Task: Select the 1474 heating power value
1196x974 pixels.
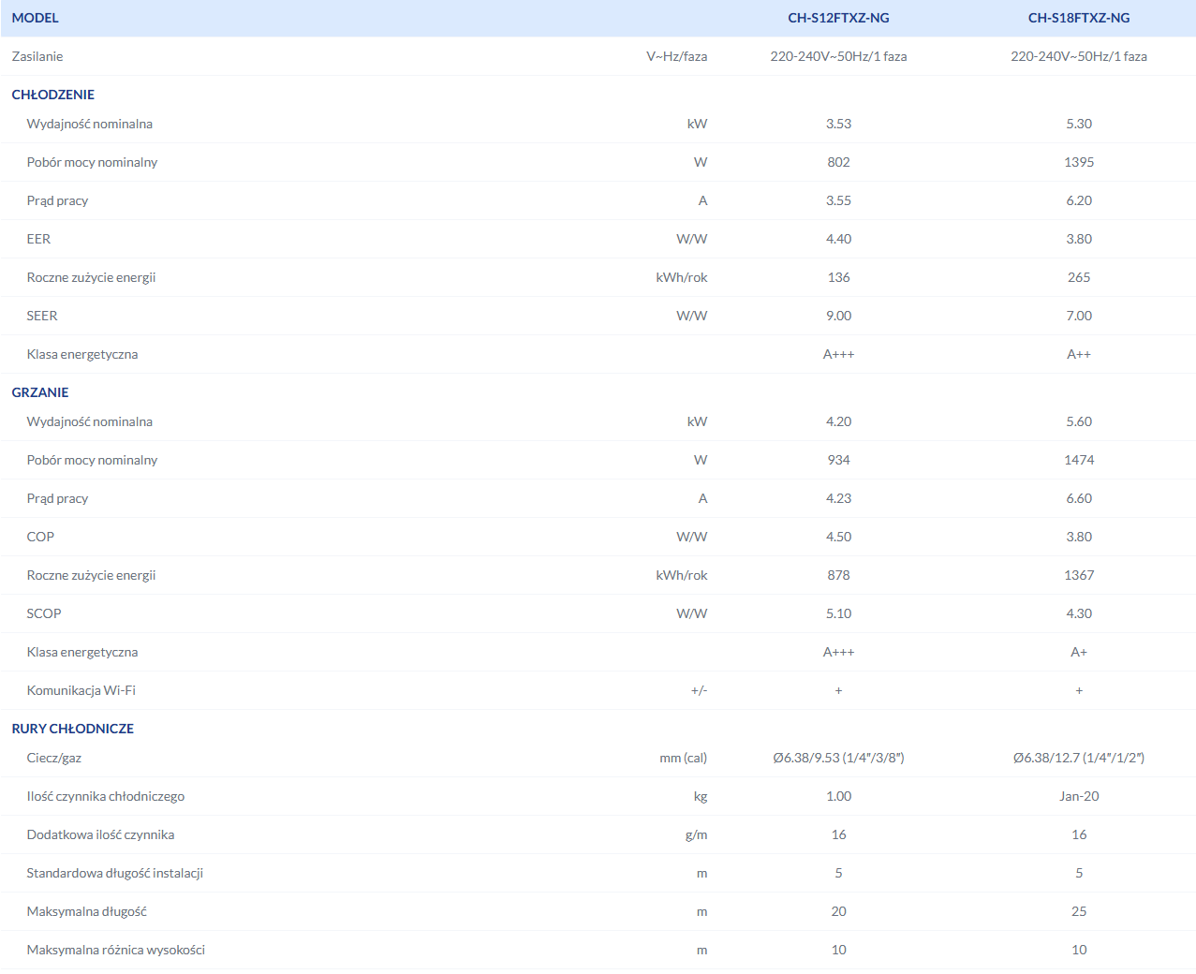Action: tap(1079, 460)
